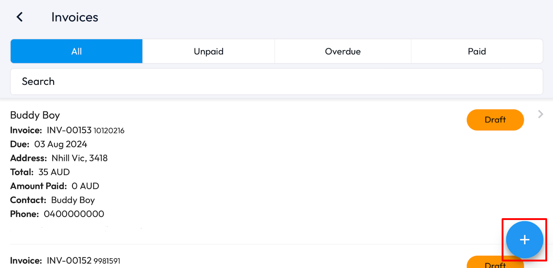
Task: Switch to the Unpaid tab
Action: (208, 51)
